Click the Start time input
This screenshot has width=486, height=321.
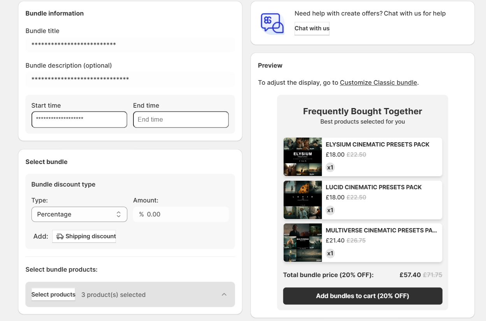pos(79,119)
